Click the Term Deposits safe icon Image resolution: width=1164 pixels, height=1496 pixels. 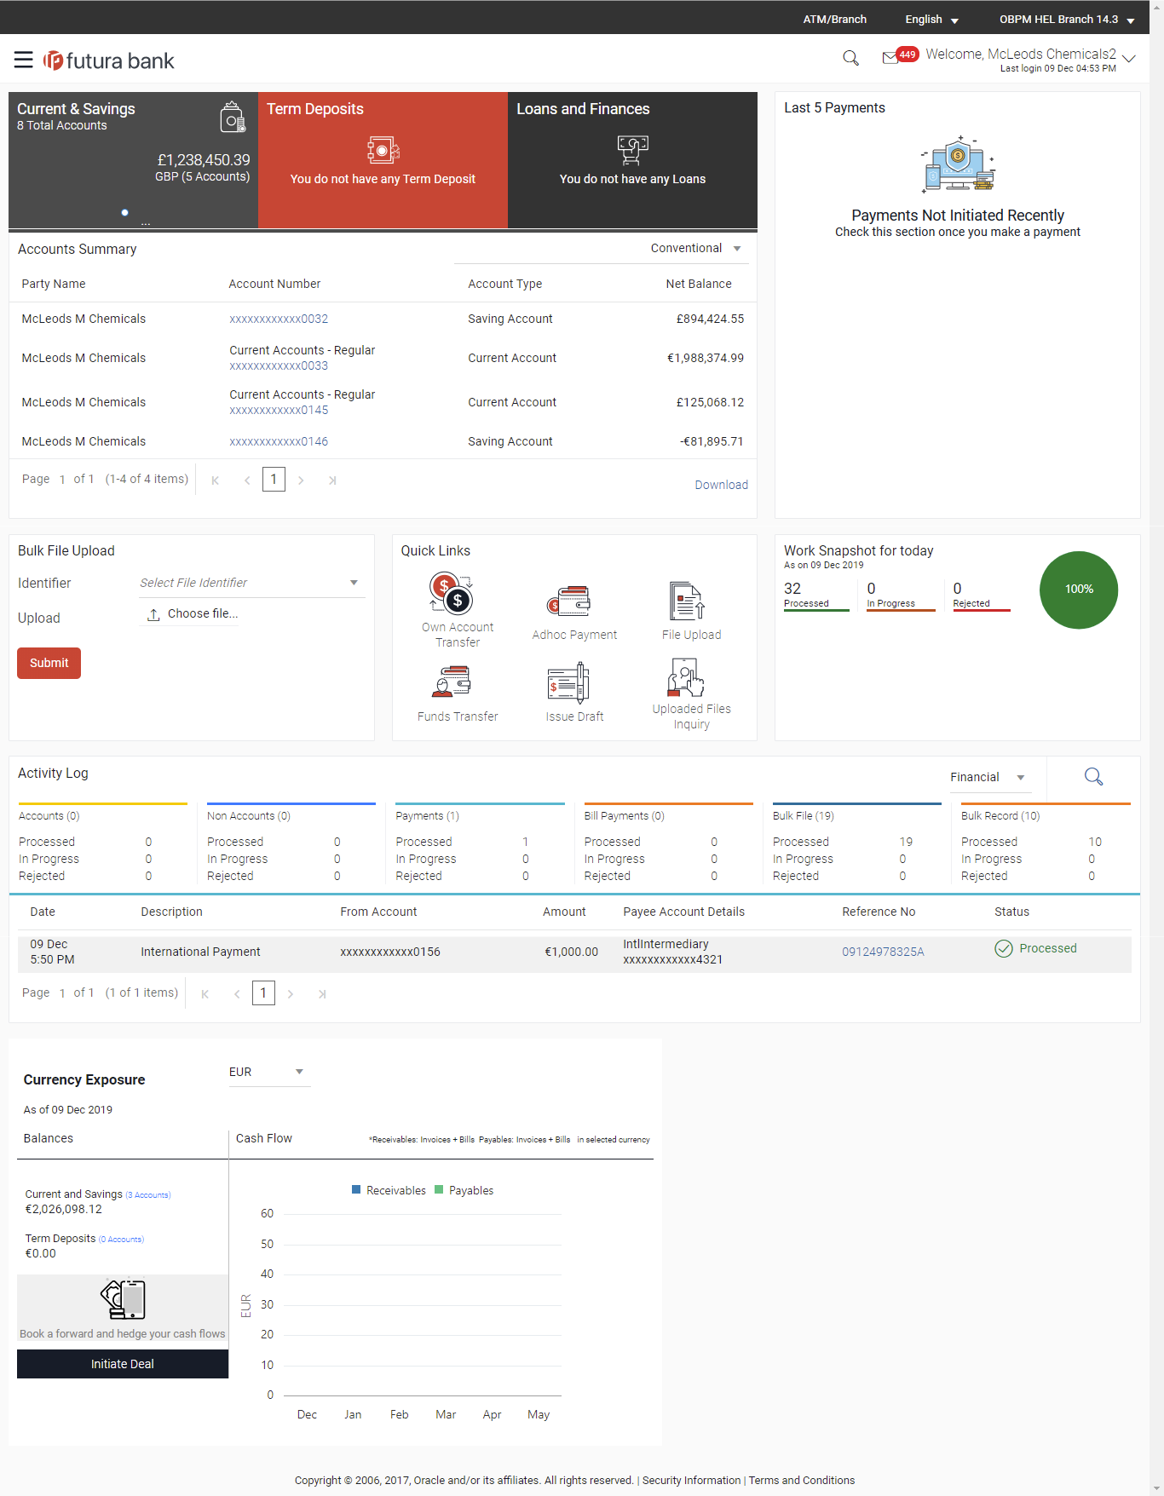[383, 150]
